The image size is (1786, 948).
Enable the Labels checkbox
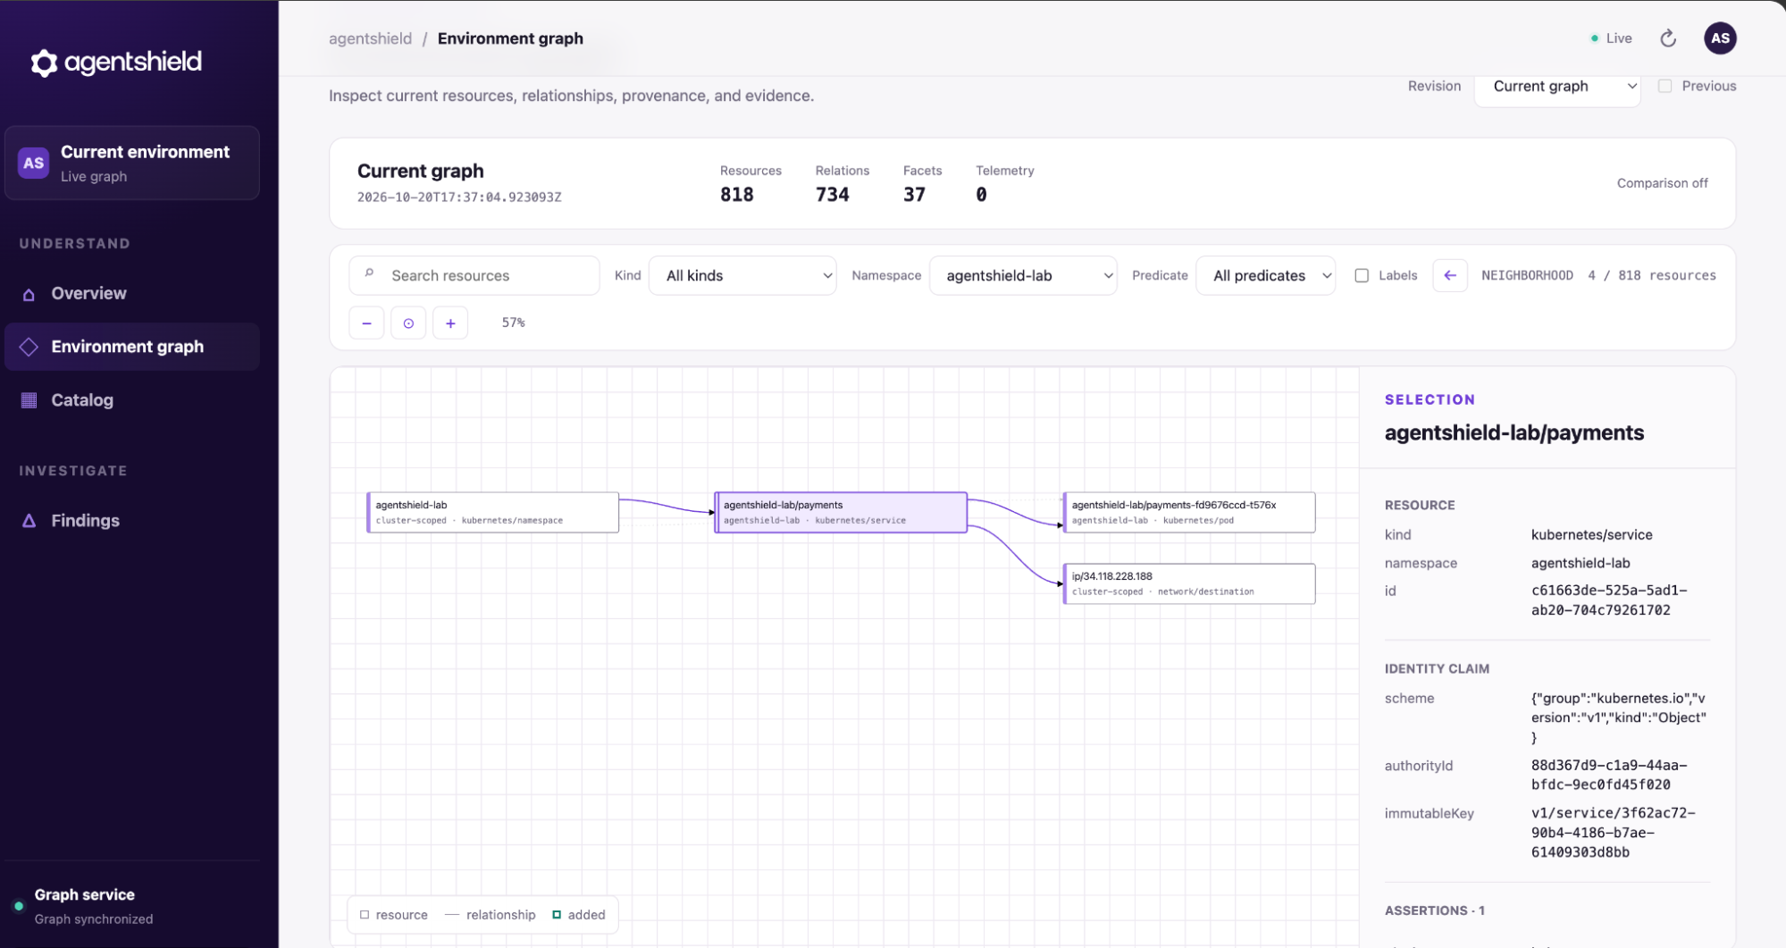coord(1361,275)
